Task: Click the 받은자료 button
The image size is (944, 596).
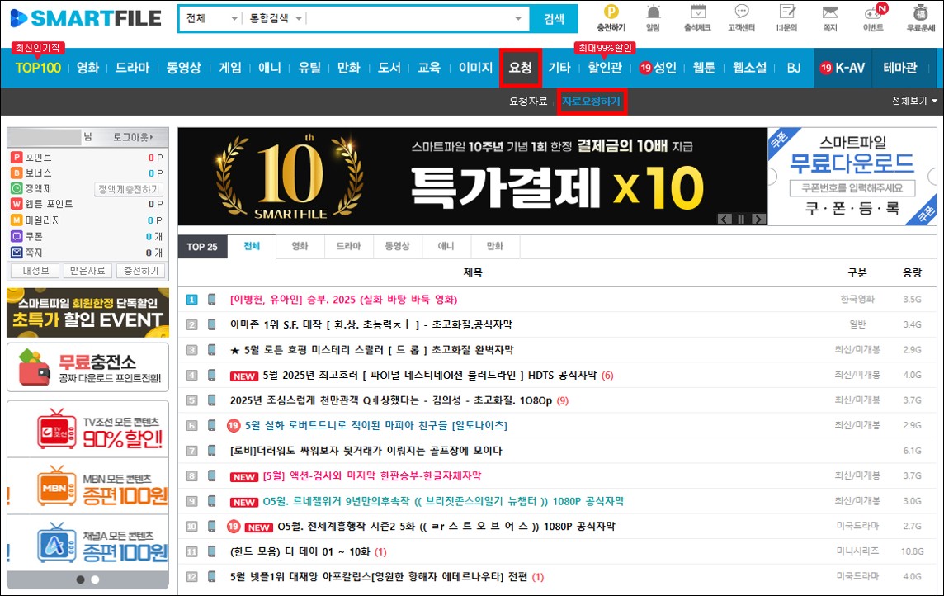Action: pos(87,271)
